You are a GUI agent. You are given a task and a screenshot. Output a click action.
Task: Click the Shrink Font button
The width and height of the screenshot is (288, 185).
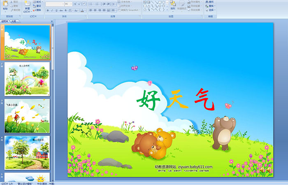79,4
